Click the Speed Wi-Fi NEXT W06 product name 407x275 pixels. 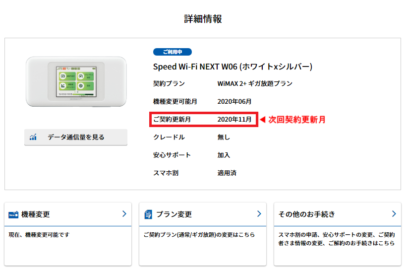[233, 67]
